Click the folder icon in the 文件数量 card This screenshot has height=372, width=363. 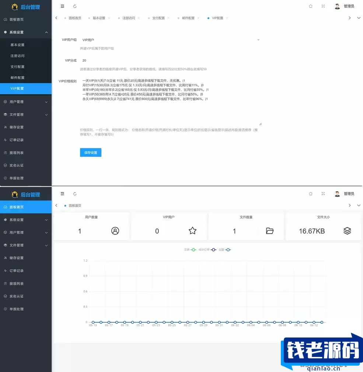click(x=270, y=231)
